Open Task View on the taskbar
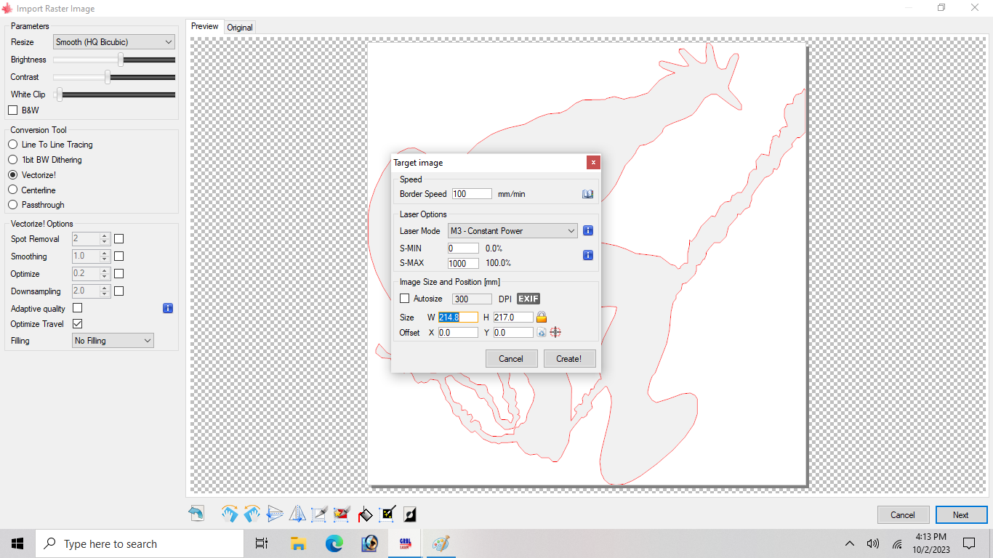Screen dimensions: 993x558 click(262, 543)
